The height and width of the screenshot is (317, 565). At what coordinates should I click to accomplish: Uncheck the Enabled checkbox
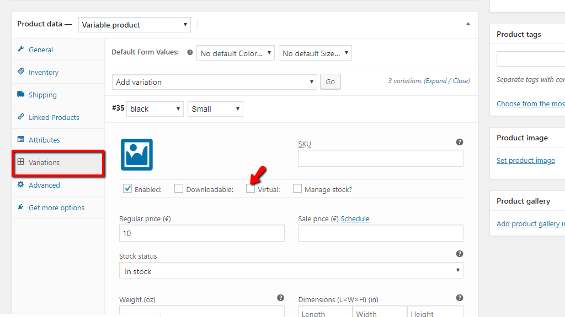[127, 188]
